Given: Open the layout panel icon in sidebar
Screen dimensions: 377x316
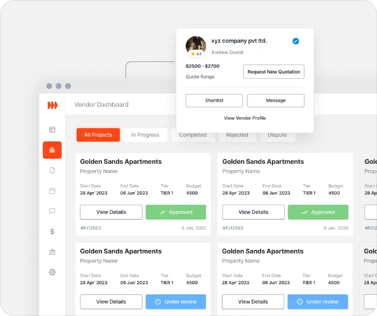Looking at the screenshot, I should click(52, 130).
